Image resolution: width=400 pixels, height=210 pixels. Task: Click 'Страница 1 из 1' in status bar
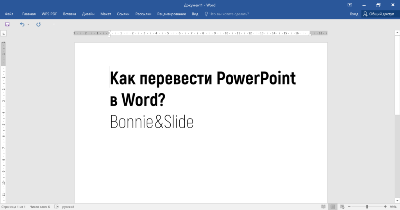point(13,207)
